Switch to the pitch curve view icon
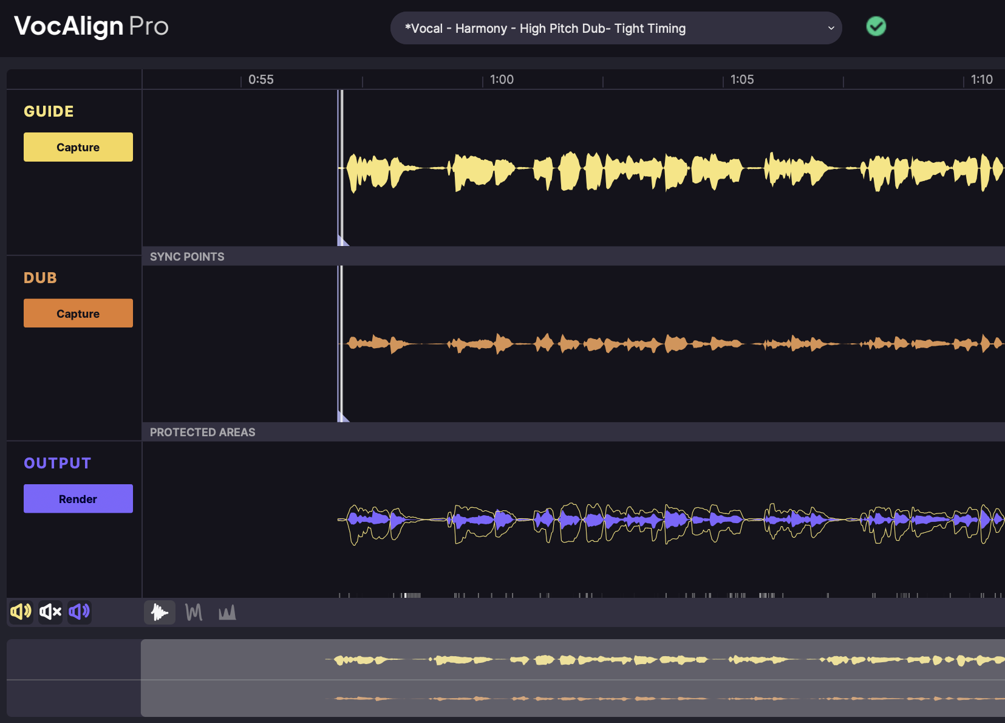The image size is (1005, 723). [194, 612]
